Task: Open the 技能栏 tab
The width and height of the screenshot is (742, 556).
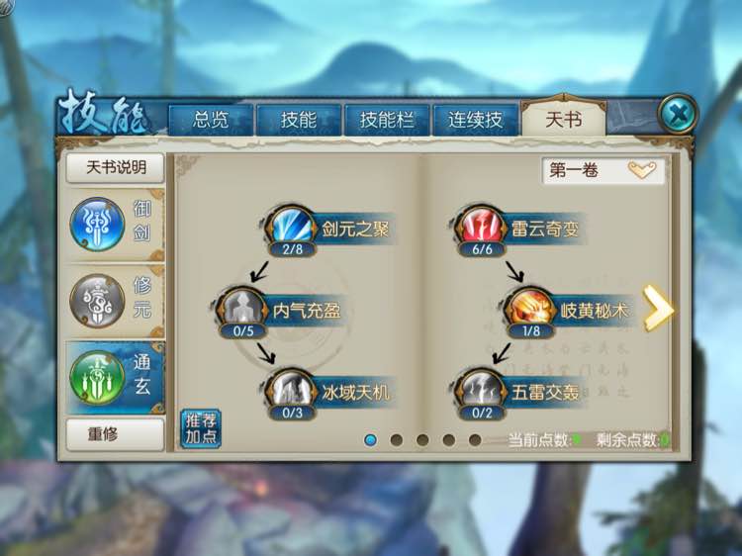Action: [387, 120]
